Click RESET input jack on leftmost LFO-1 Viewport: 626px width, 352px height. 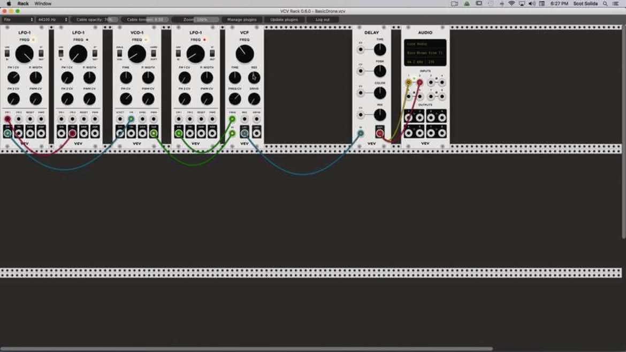(x=30, y=119)
